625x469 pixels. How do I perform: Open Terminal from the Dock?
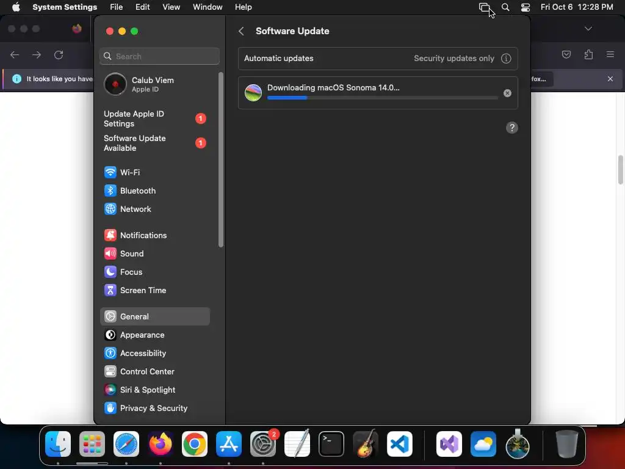pos(331,444)
